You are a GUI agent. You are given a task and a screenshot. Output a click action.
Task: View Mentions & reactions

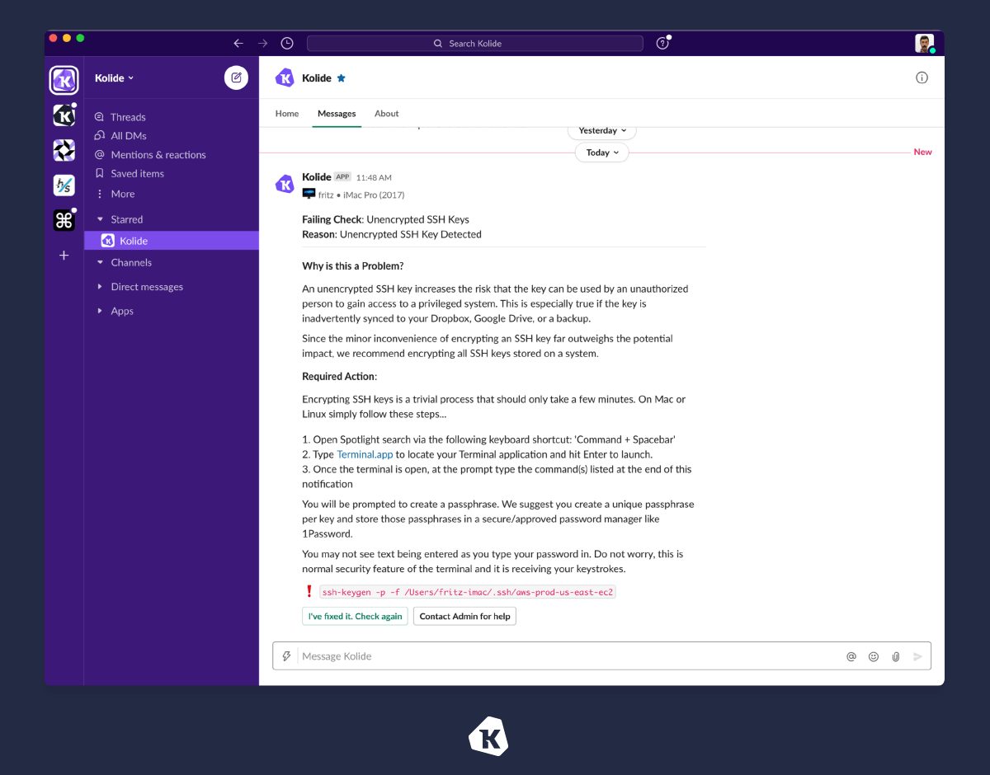point(158,154)
